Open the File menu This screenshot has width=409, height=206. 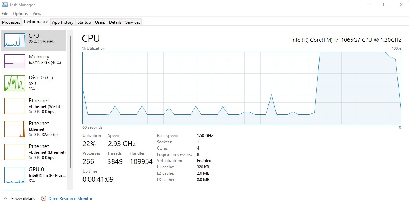tap(5, 13)
